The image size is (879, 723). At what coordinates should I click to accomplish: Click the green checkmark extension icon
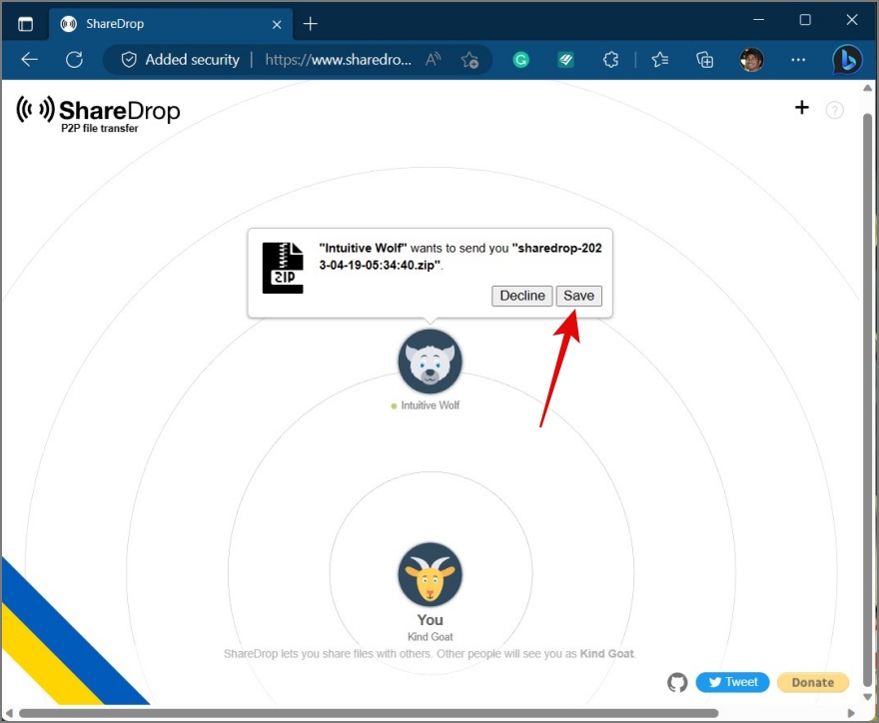565,59
